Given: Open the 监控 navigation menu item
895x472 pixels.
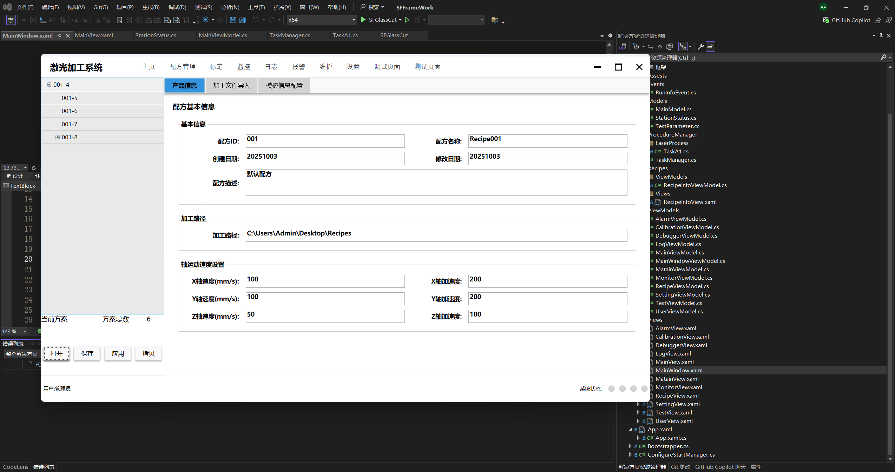Looking at the screenshot, I should 243,67.
